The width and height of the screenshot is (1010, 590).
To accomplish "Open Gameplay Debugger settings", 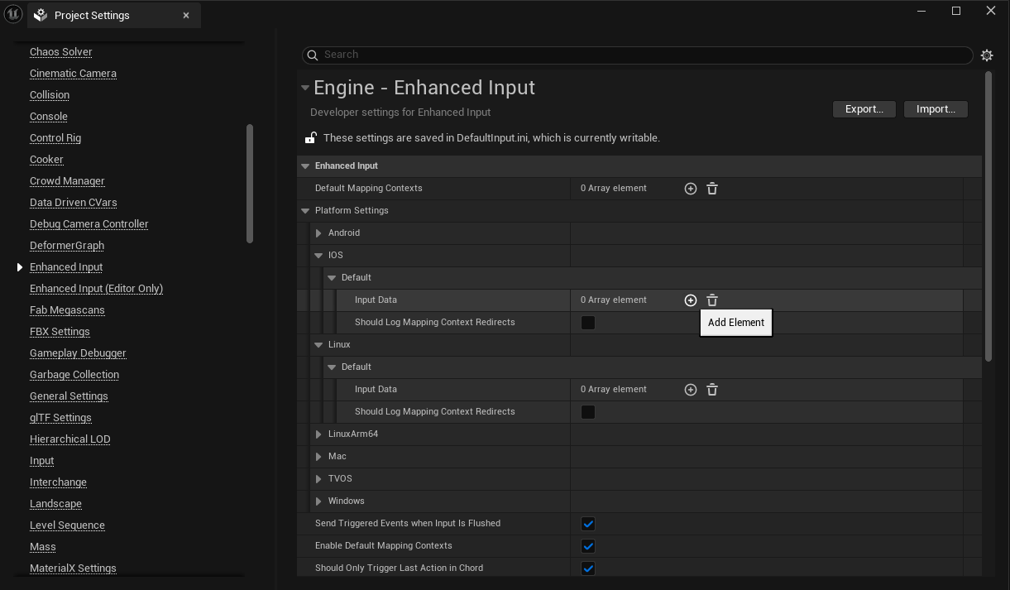I will (x=78, y=353).
